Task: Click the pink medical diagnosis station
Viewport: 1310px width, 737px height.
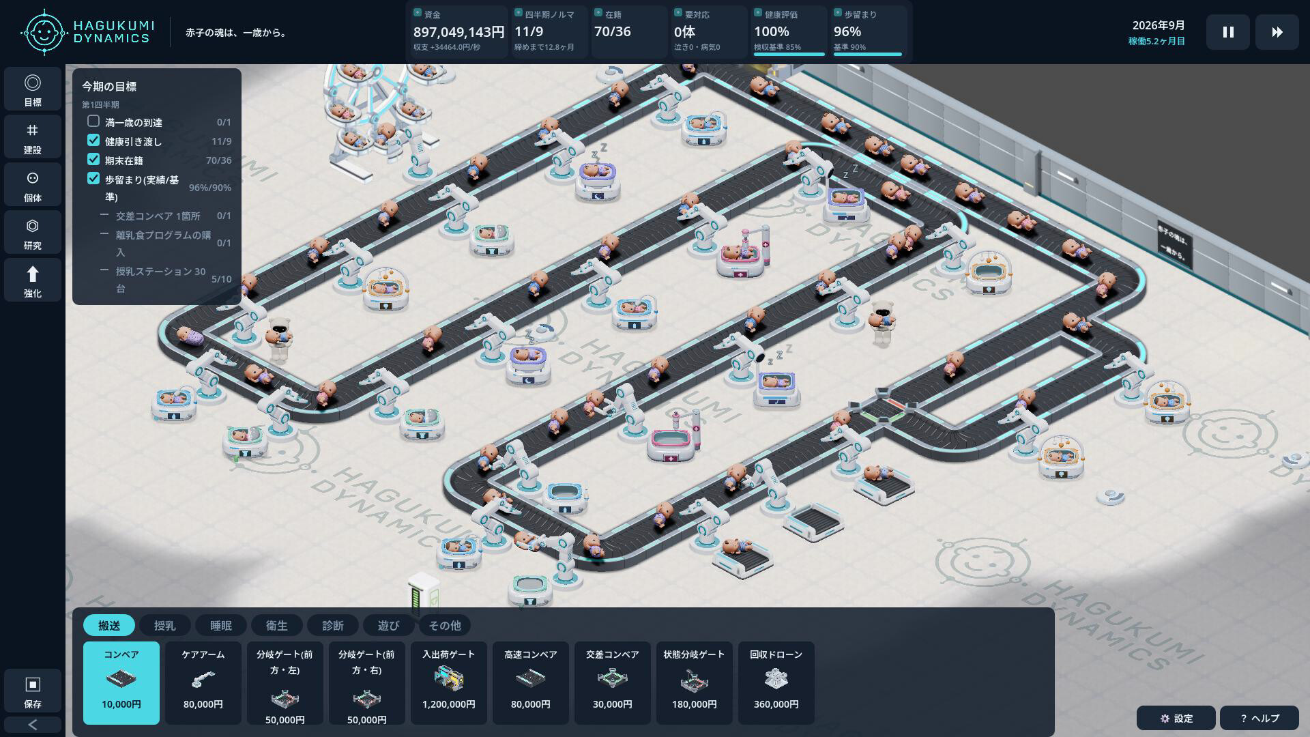Action: coord(744,252)
